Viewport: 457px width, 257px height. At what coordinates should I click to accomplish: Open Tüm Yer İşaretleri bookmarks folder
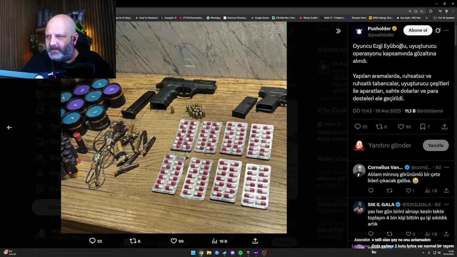pos(444,17)
